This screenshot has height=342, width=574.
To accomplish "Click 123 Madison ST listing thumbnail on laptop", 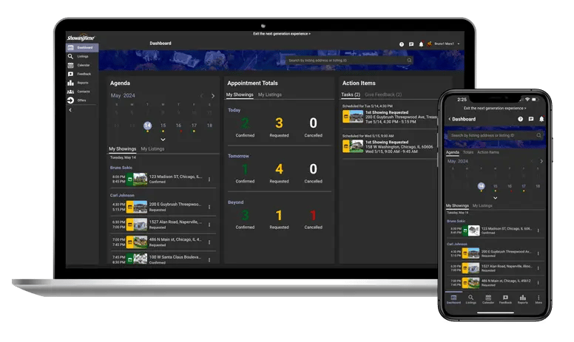I will (x=141, y=179).
